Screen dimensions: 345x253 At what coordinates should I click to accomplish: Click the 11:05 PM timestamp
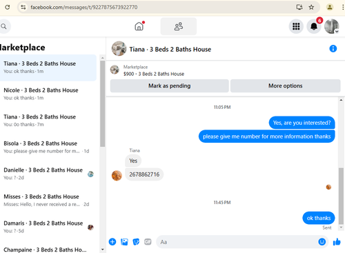coord(222,107)
